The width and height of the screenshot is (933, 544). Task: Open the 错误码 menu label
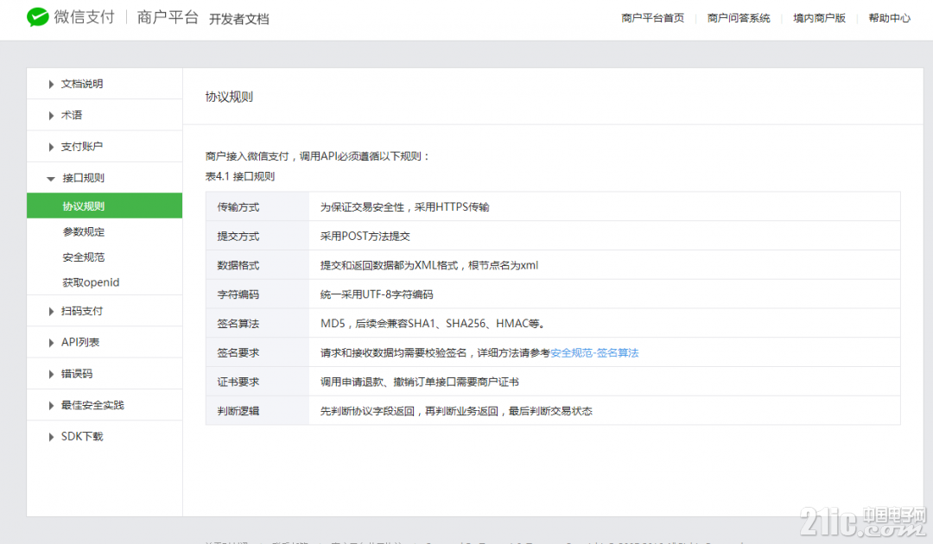coord(77,373)
